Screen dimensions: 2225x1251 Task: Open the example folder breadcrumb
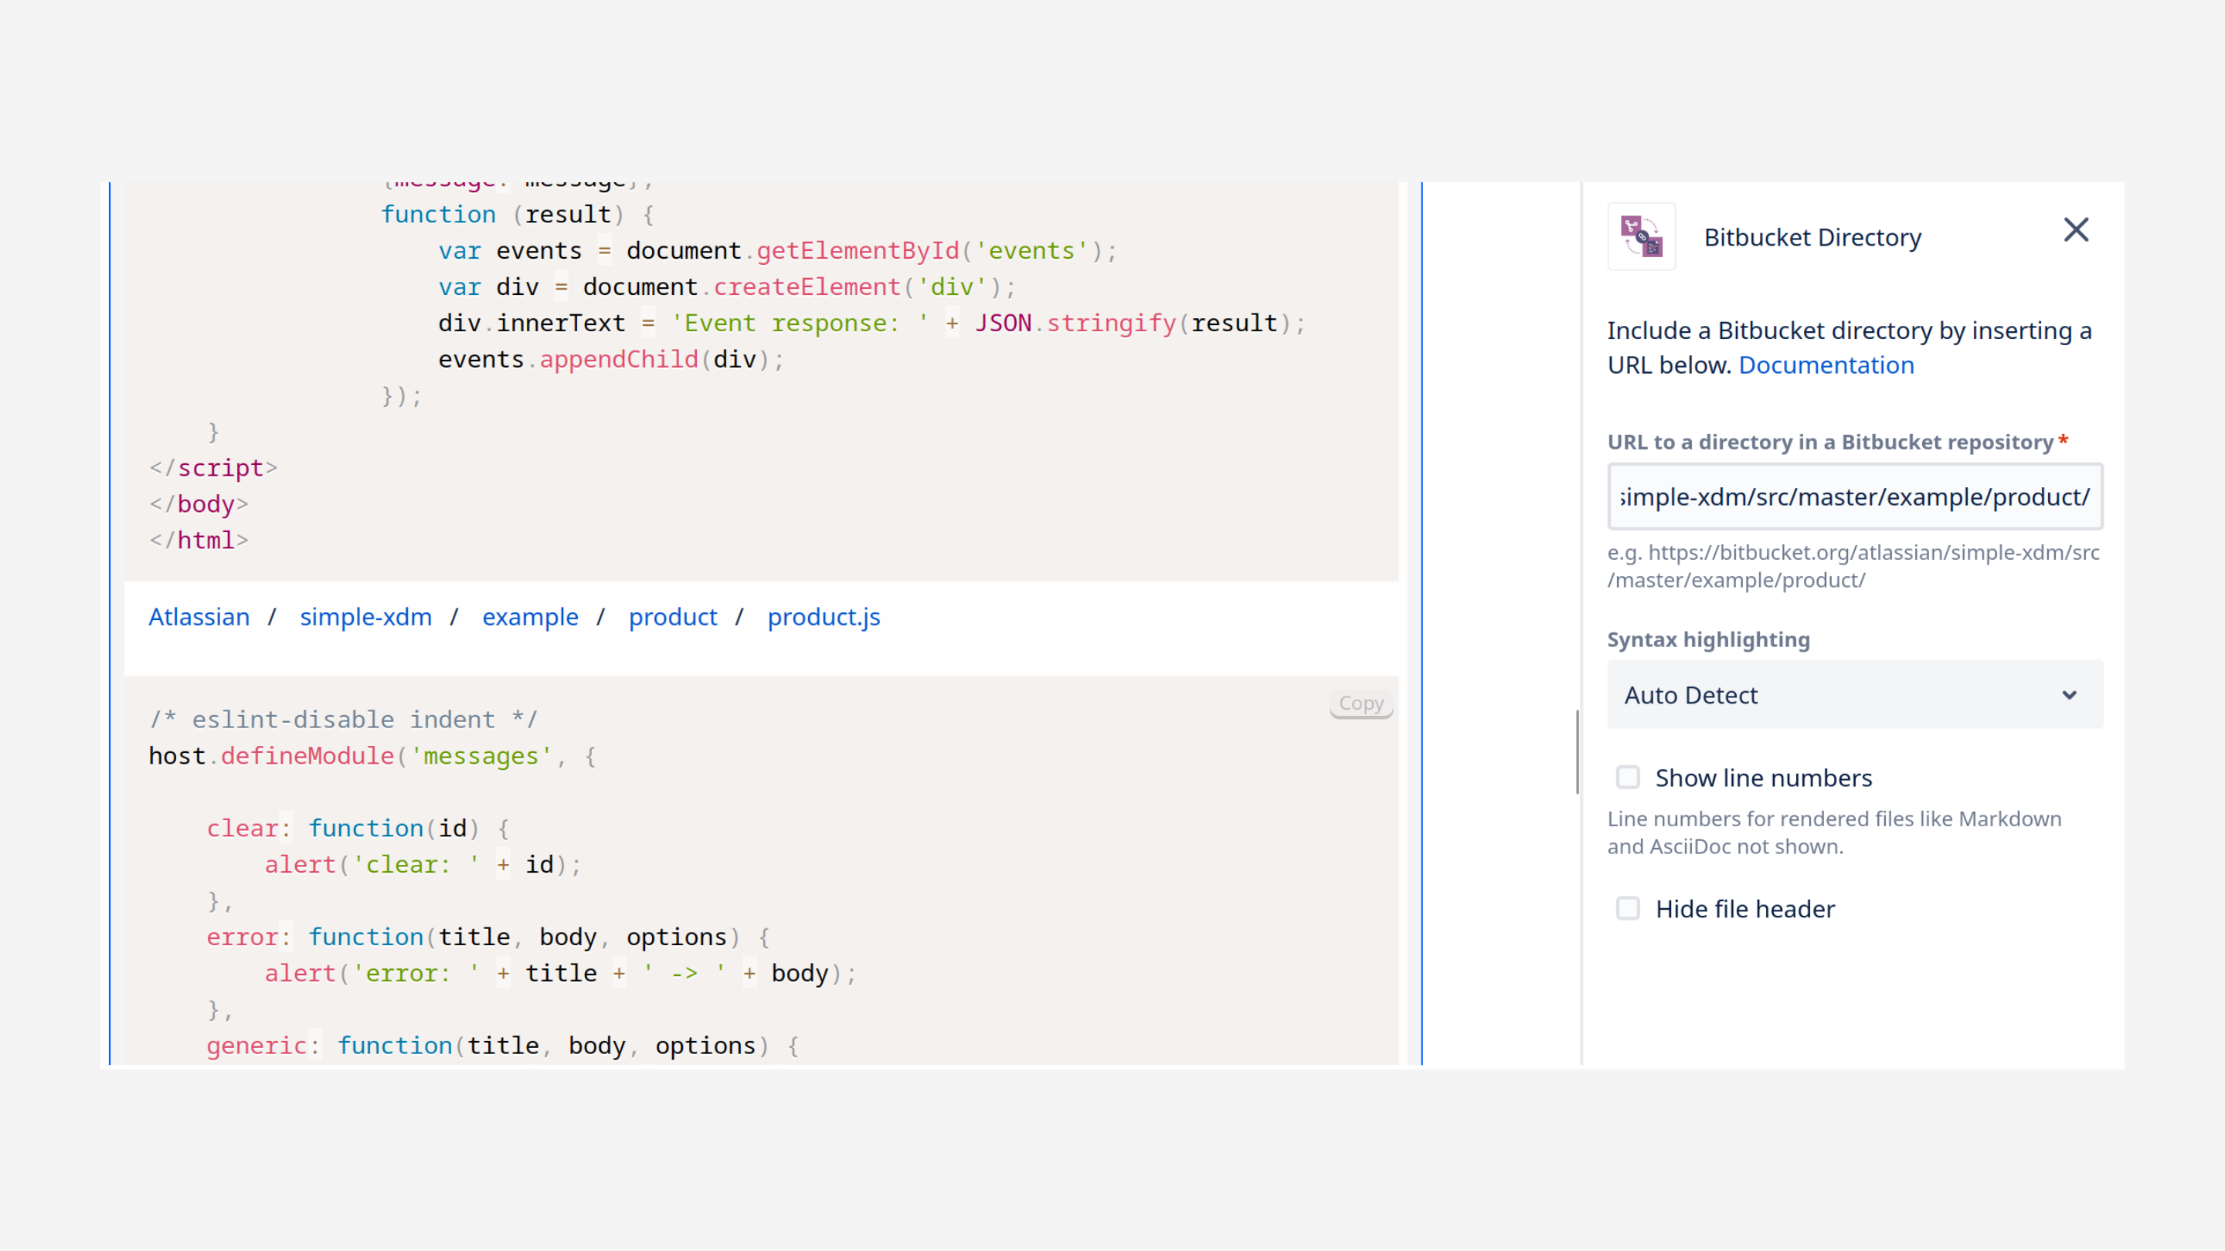pos(530,616)
